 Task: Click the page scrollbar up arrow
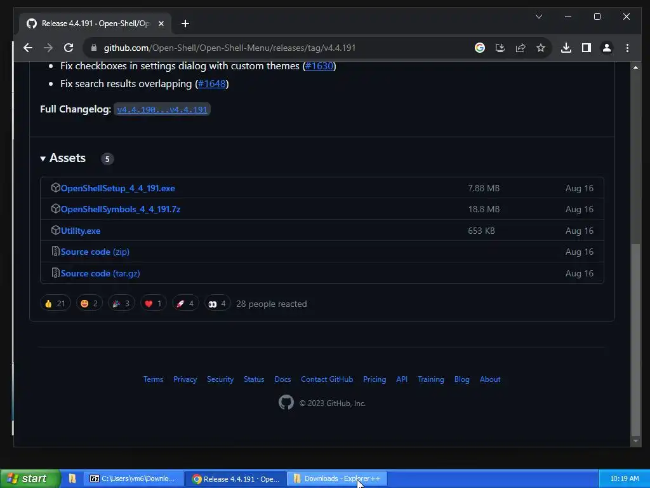point(635,67)
